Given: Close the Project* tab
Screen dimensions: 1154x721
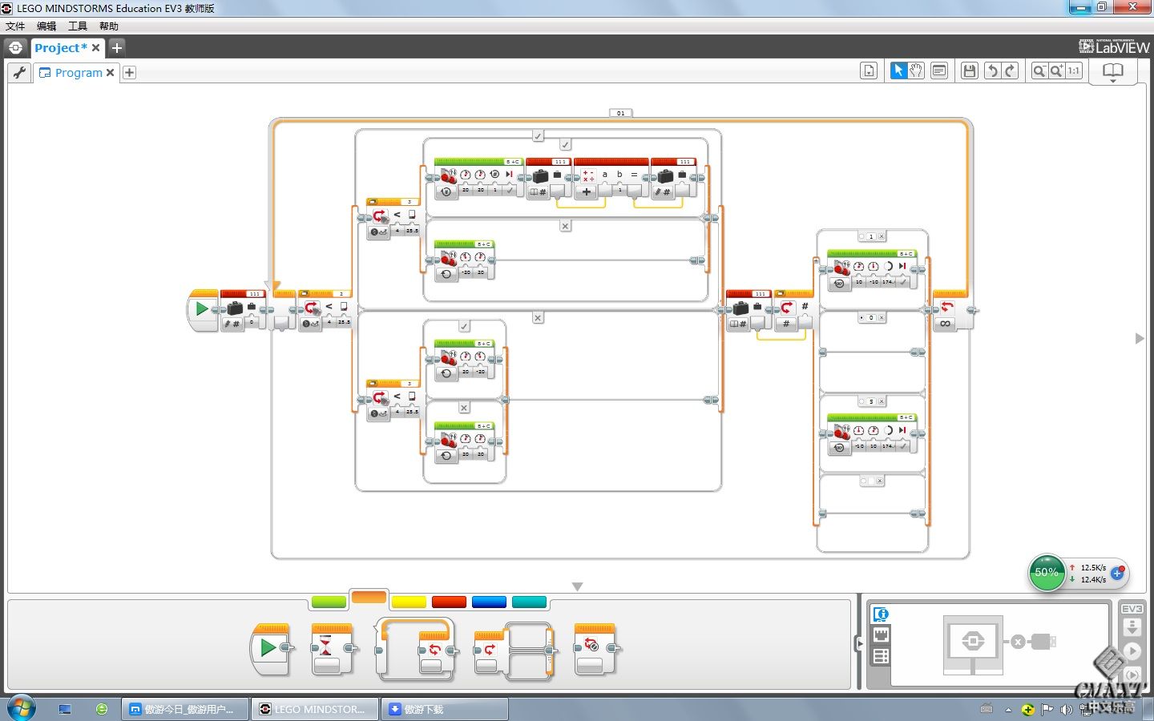Looking at the screenshot, I should [x=96, y=48].
